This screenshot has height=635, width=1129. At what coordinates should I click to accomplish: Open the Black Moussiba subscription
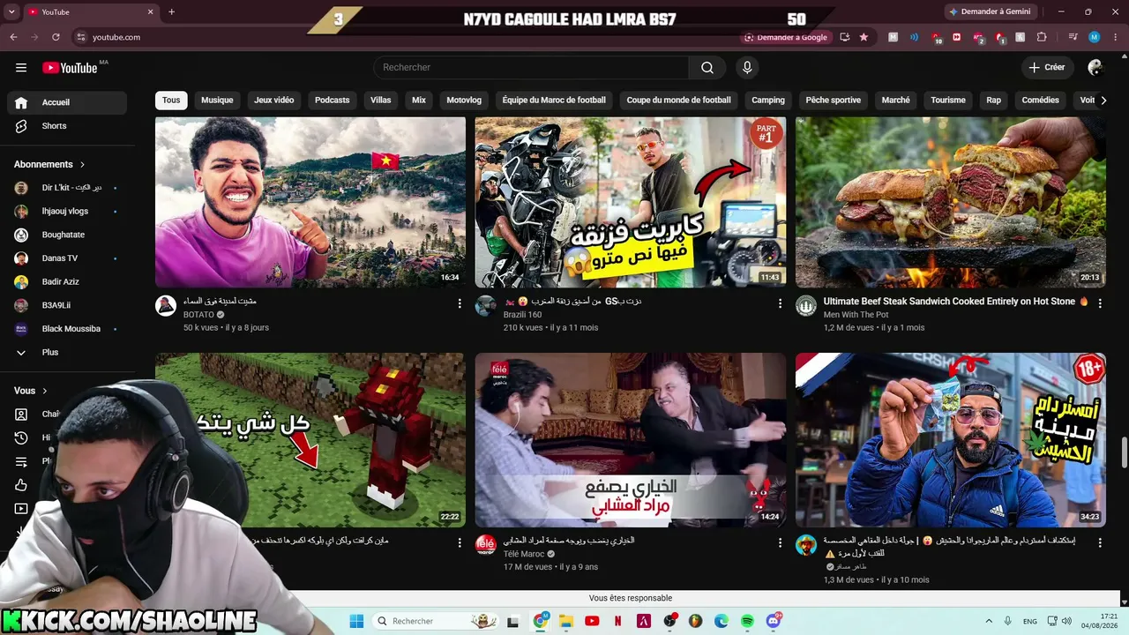[67, 329]
